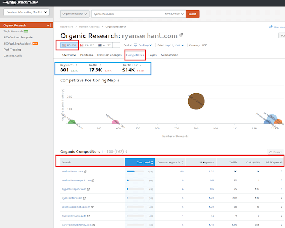Open ryanserhant.com external link icon in title

tap(181, 35)
